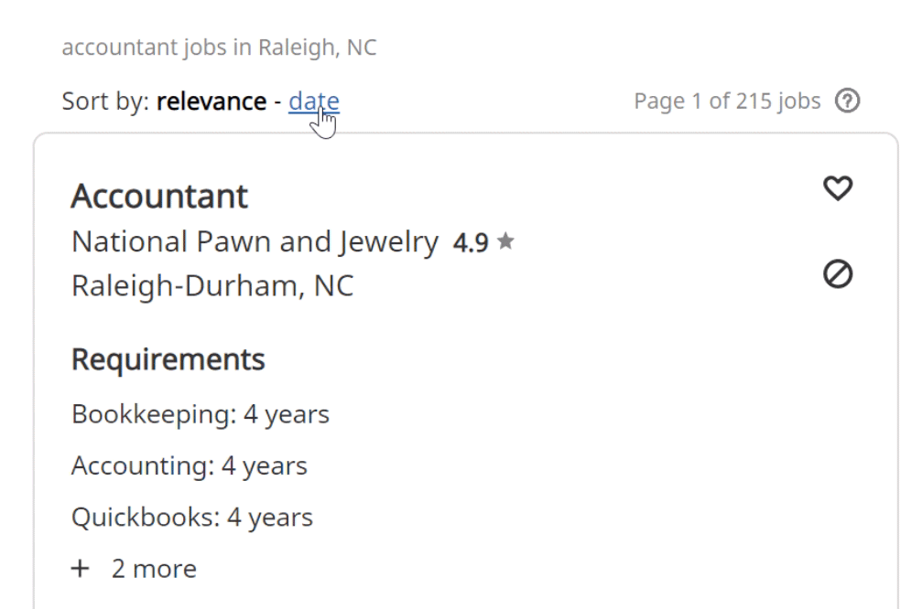Click the star icon beside the 4.9 rating
The width and height of the screenshot is (922, 609).
point(505,243)
